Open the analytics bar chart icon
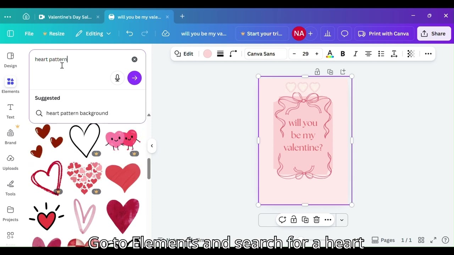The height and width of the screenshot is (255, 454). pyautogui.click(x=327, y=34)
